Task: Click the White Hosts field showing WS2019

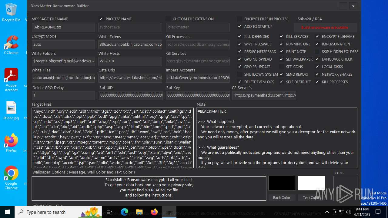Action: tap(130, 61)
